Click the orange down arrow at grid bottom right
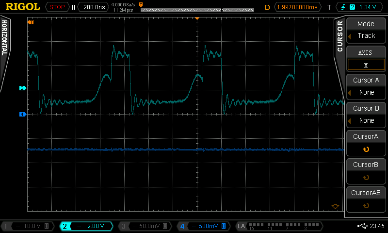 click(335, 206)
